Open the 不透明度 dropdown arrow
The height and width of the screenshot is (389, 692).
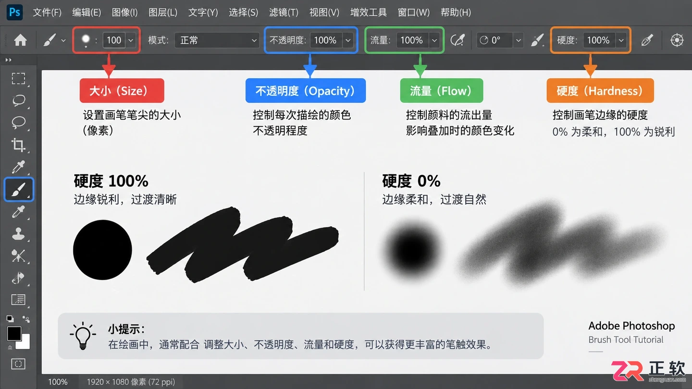pos(347,40)
